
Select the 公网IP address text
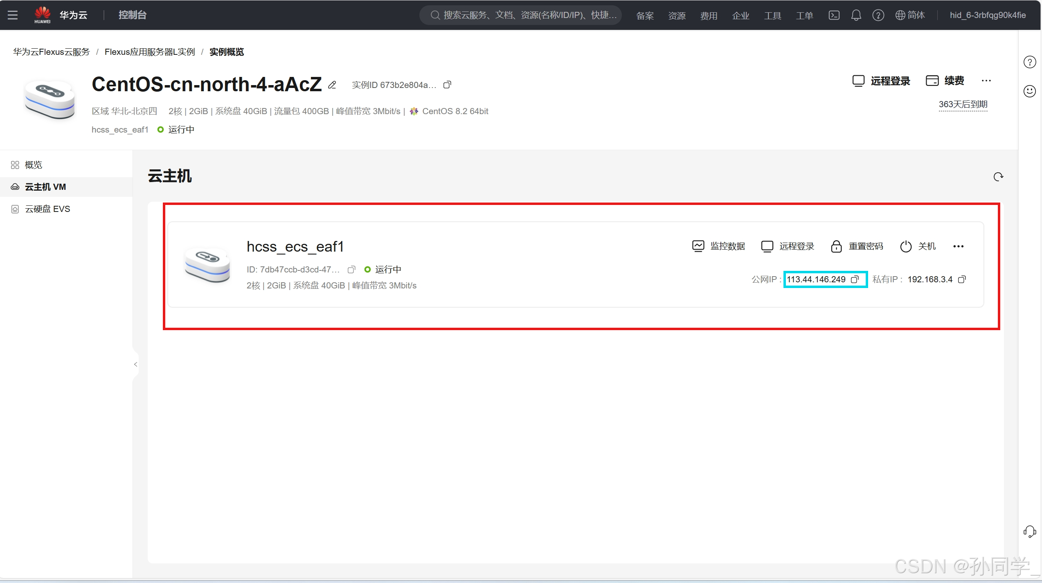(816, 279)
